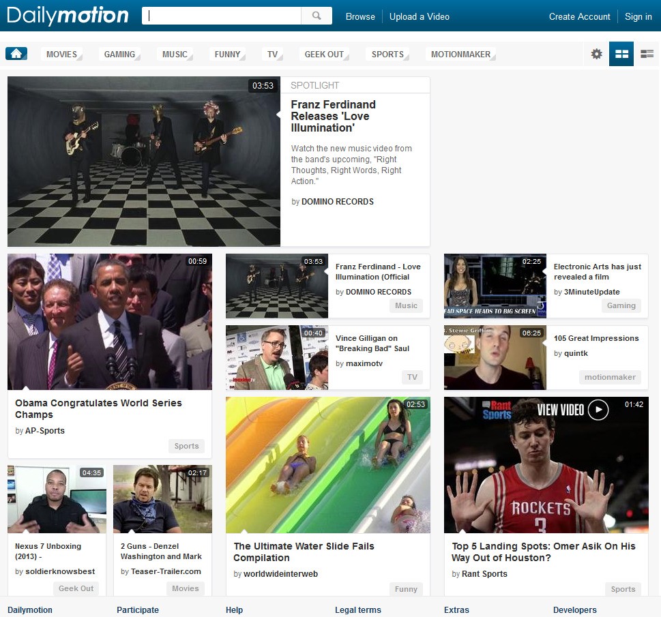Viewport: 661px width, 617px height.
Task: Expand the MOVIES category dropdown
Action: (60, 54)
